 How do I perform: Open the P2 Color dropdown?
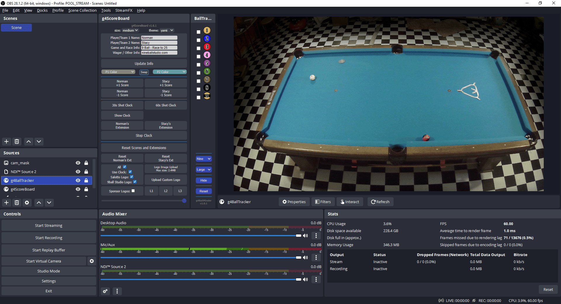[x=169, y=72]
